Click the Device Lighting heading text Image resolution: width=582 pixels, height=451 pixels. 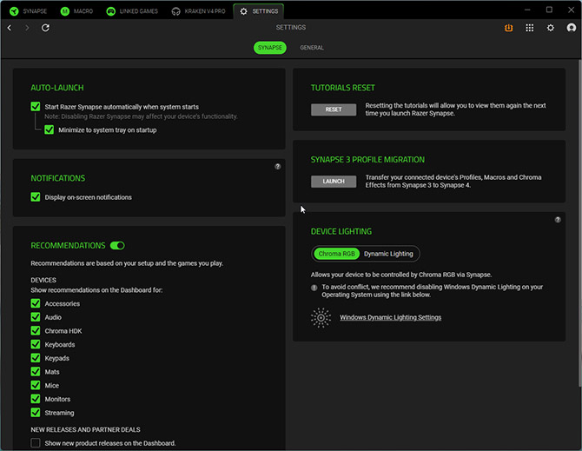pyautogui.click(x=341, y=232)
